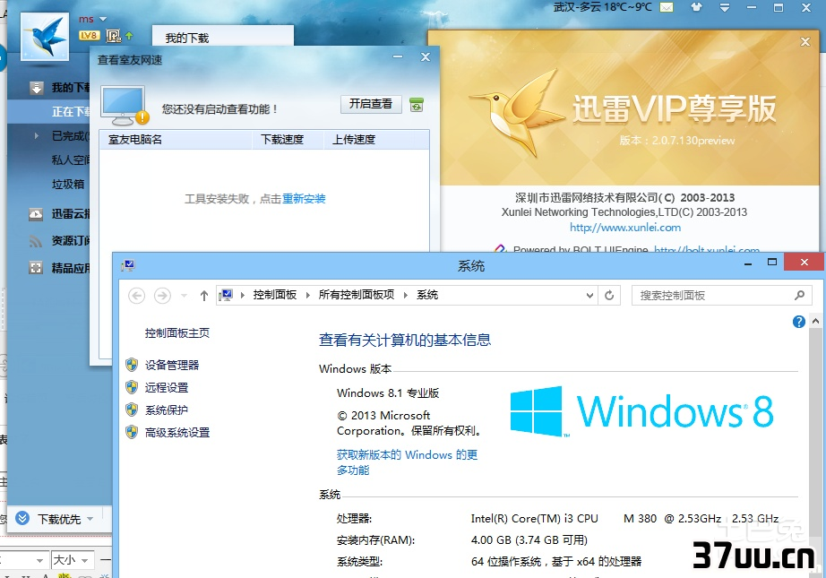Click the 精品应用 sidebar icon
Image resolution: width=826 pixels, height=578 pixels.
(35, 268)
